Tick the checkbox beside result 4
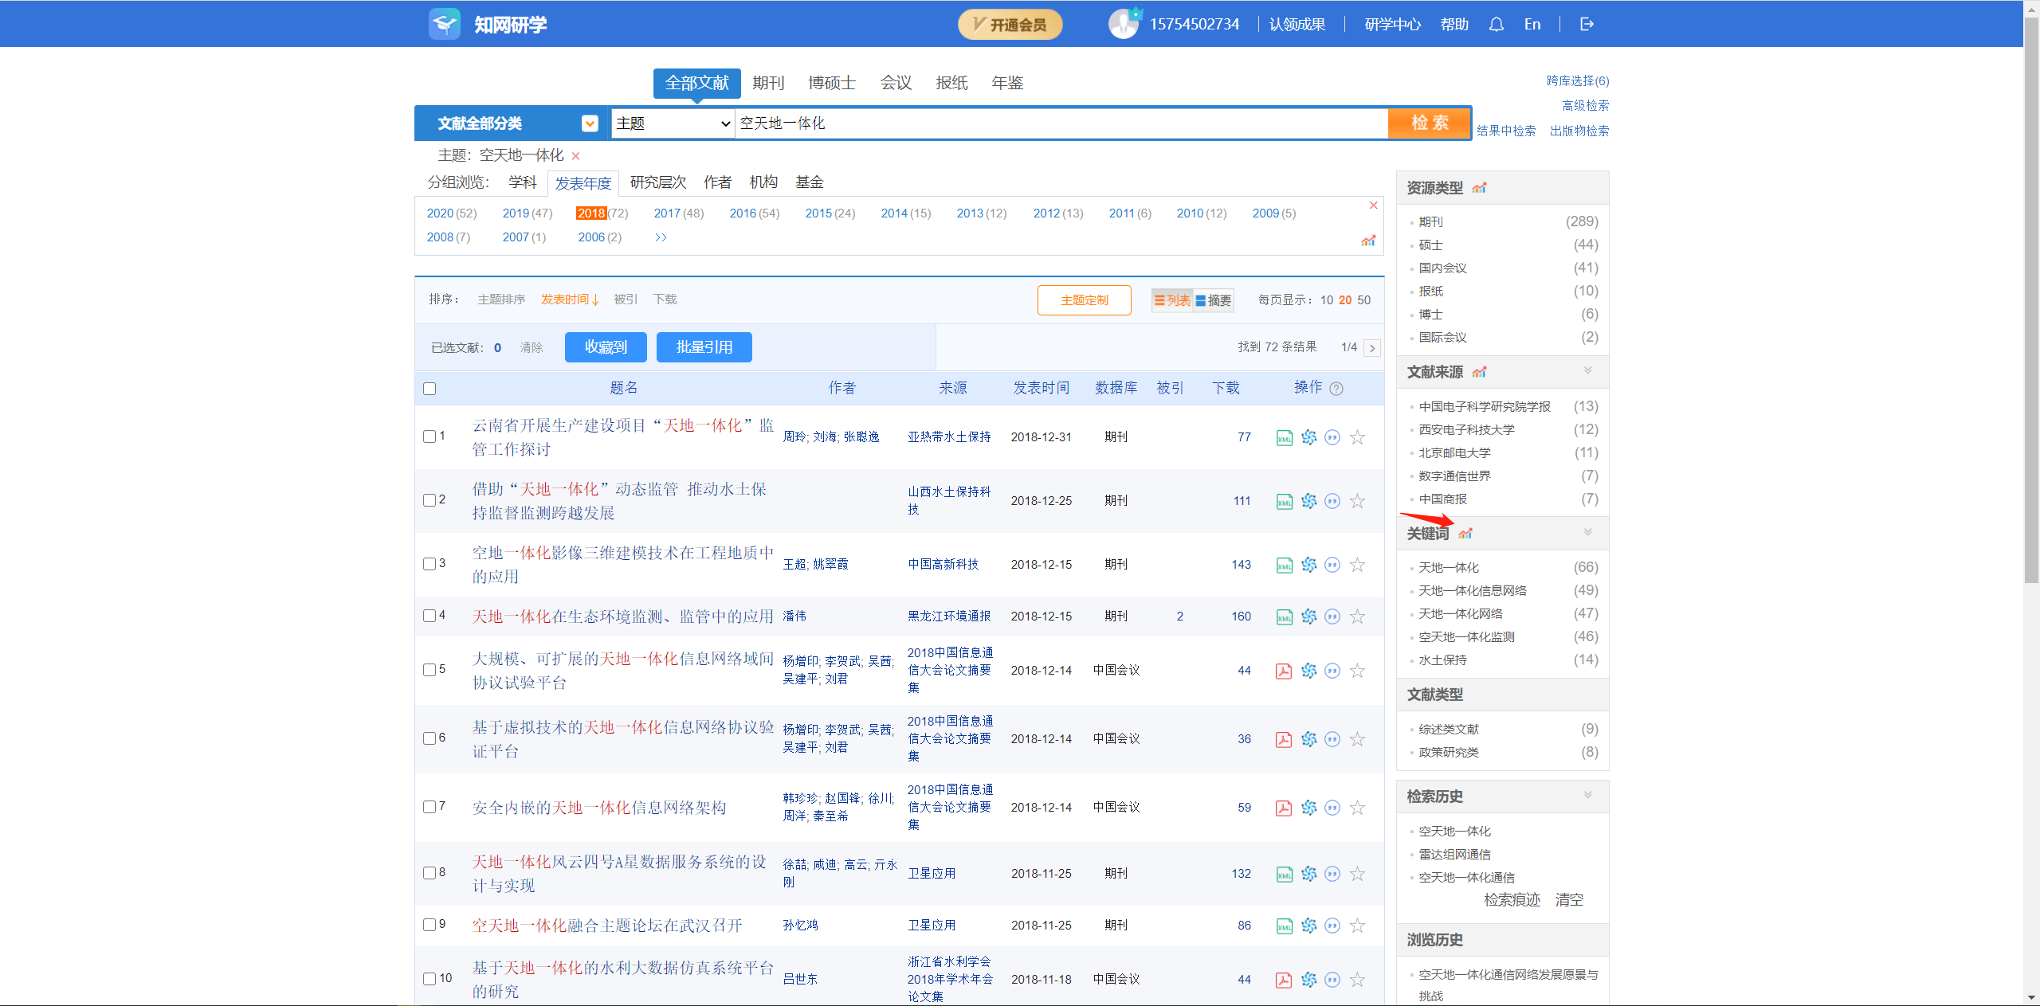This screenshot has height=1006, width=2040. point(430,616)
